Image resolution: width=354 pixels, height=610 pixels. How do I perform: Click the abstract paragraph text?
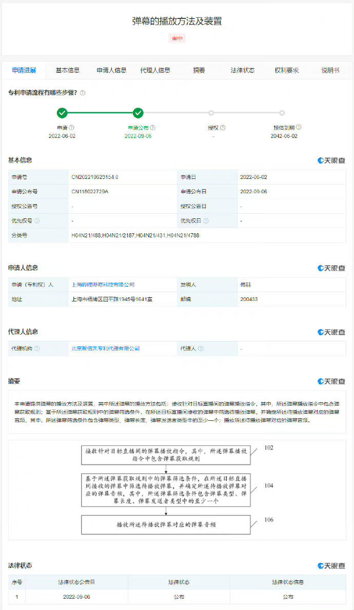[177, 412]
